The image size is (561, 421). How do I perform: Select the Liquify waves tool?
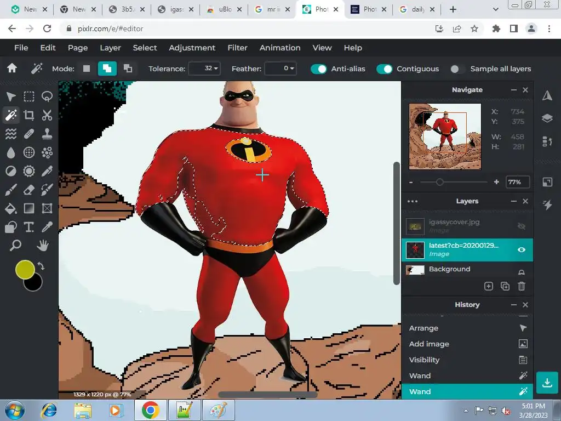(11, 134)
